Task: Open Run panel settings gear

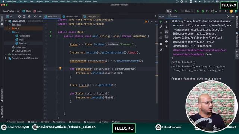Action: [x=228, y=16]
